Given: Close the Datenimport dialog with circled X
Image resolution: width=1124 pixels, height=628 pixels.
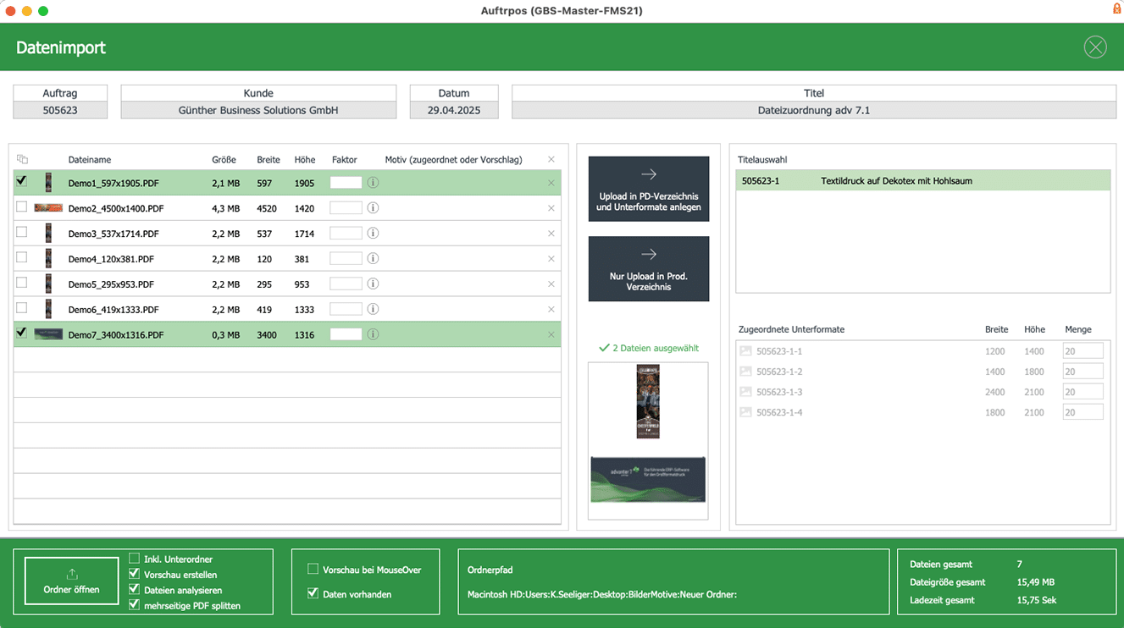Looking at the screenshot, I should [1095, 47].
